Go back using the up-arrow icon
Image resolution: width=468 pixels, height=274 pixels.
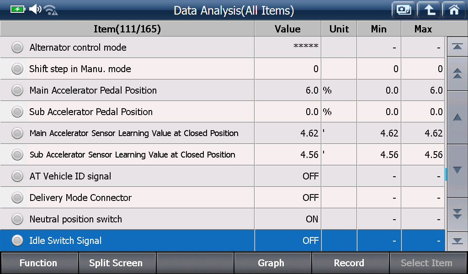(x=429, y=10)
